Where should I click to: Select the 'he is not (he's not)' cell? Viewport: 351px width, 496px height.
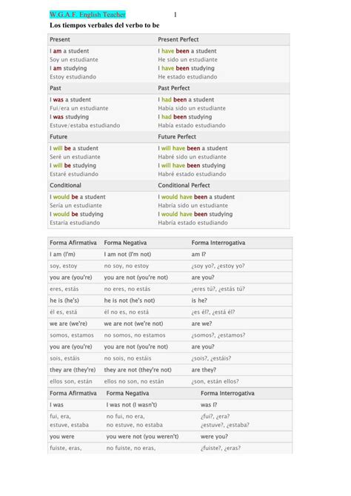tap(130, 301)
